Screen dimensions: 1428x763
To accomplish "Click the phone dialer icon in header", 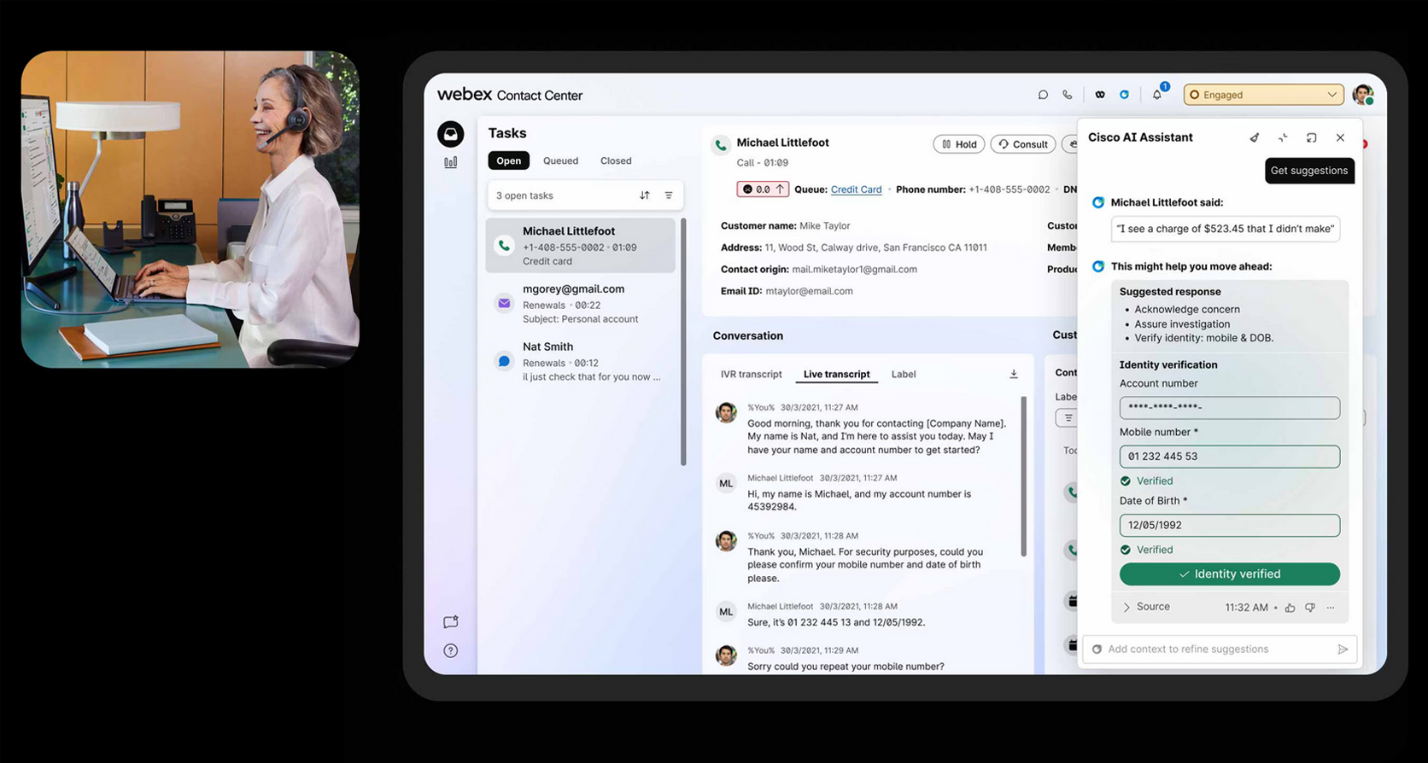I will [x=1068, y=95].
